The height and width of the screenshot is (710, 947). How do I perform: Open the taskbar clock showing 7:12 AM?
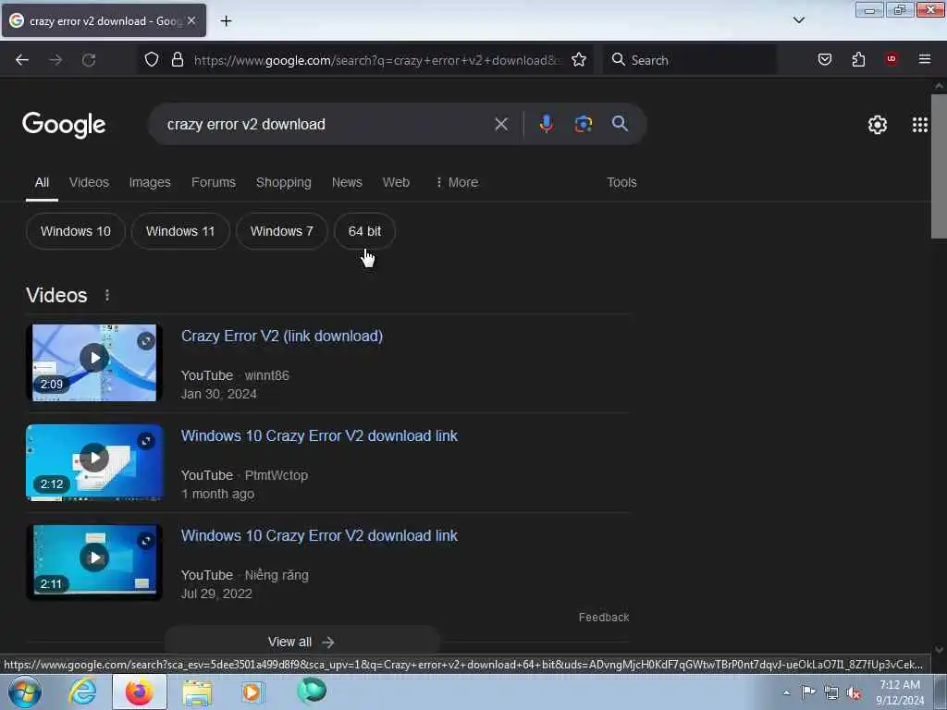[x=900, y=692]
